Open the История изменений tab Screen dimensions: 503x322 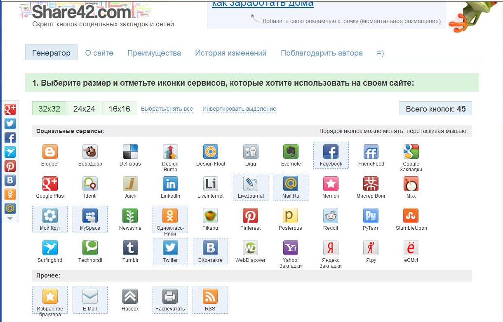(231, 53)
